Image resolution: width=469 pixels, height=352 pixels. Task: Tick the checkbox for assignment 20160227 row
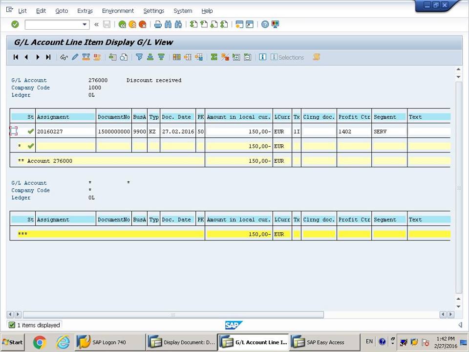(x=14, y=131)
